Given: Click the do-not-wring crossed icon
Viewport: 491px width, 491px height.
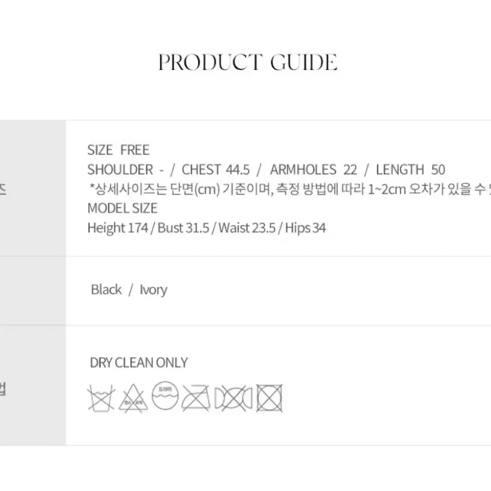Looking at the screenshot, I should 233,398.
